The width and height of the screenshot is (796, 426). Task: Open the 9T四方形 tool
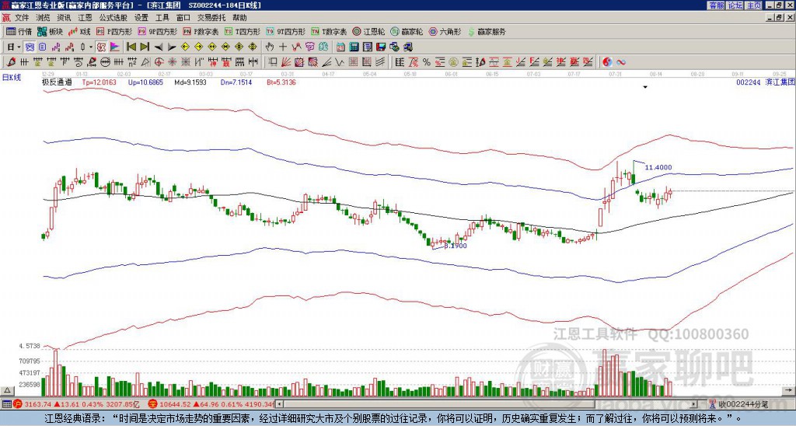[x=285, y=31]
